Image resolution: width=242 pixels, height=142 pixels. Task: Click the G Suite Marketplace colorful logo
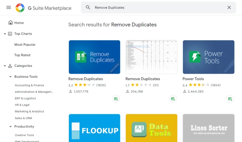pyautogui.click(x=20, y=8)
